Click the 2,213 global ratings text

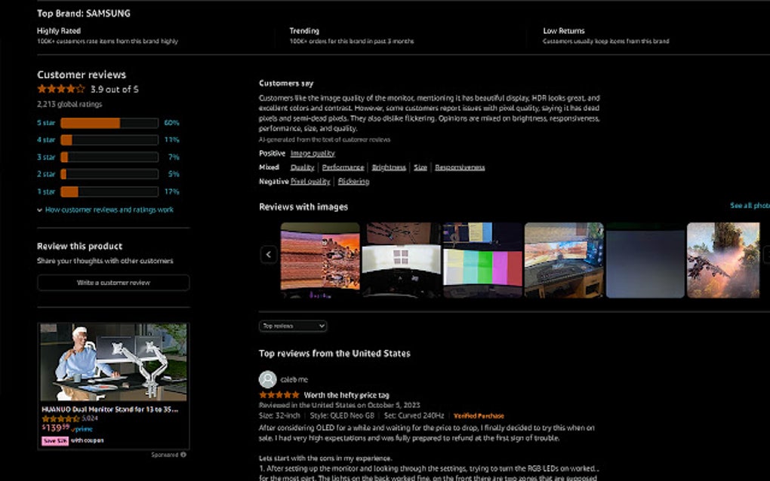click(x=69, y=104)
